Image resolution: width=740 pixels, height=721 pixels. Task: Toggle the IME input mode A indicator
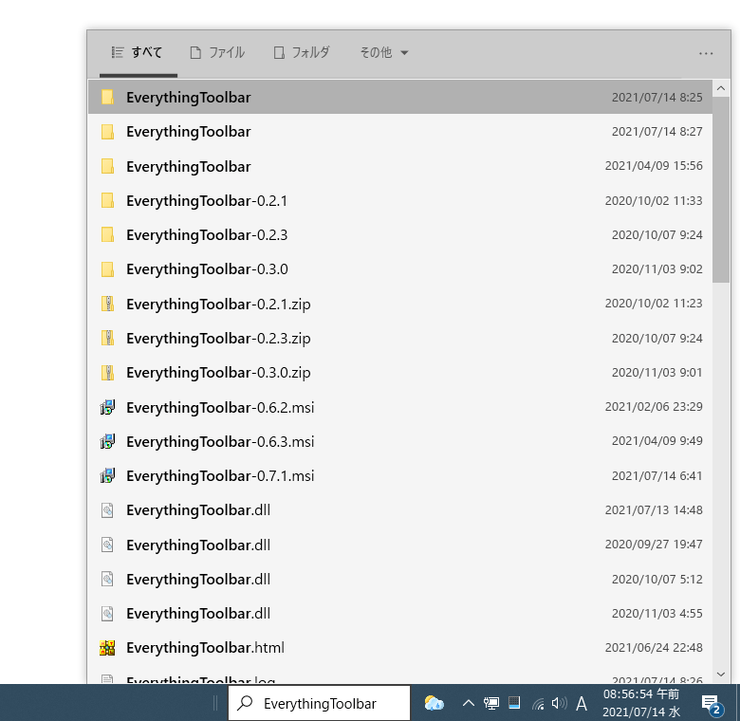(582, 704)
